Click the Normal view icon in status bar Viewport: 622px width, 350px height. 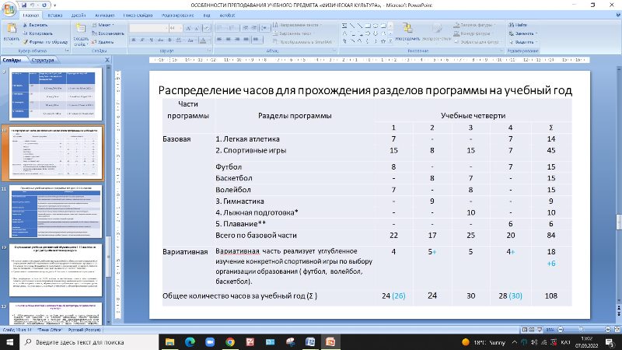click(x=524, y=330)
